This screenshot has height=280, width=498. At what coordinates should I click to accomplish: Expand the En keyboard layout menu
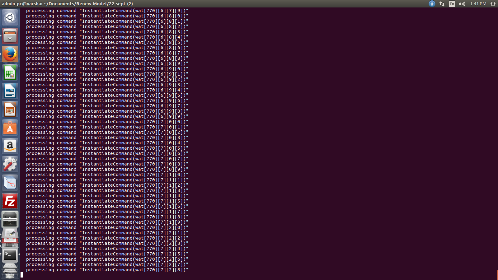point(452,4)
